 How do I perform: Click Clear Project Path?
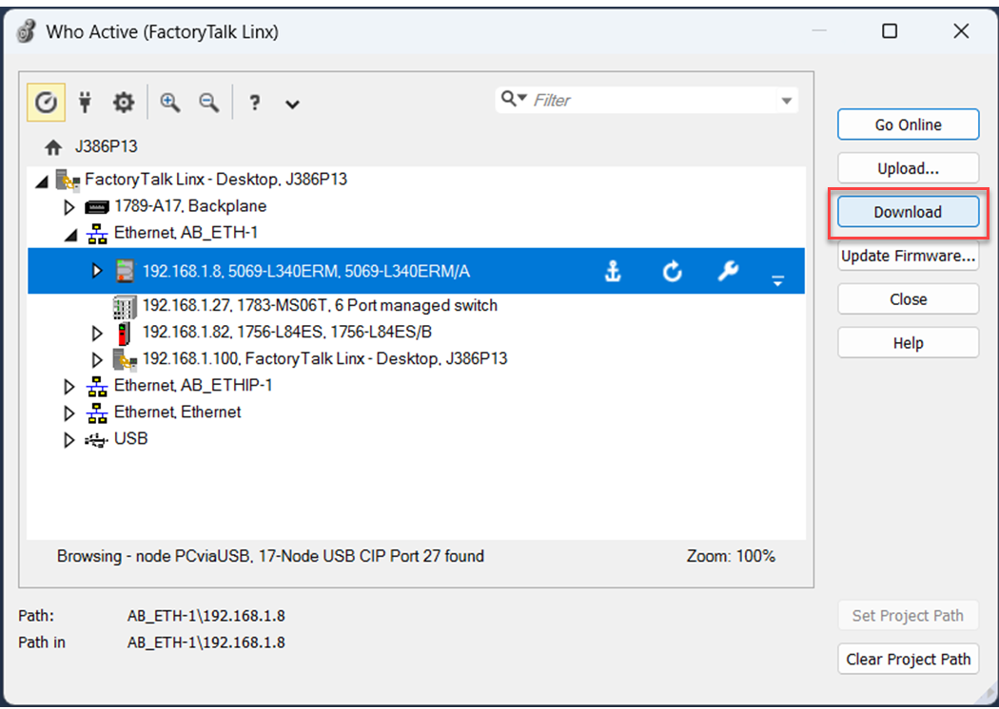pos(908,659)
